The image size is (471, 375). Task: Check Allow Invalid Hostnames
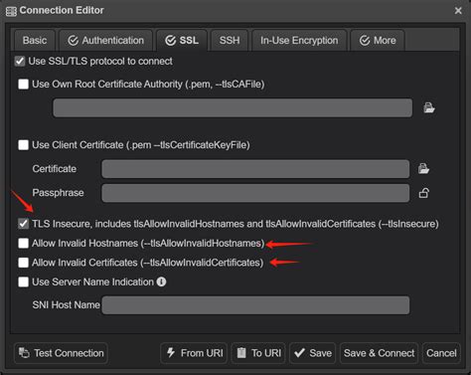23,243
